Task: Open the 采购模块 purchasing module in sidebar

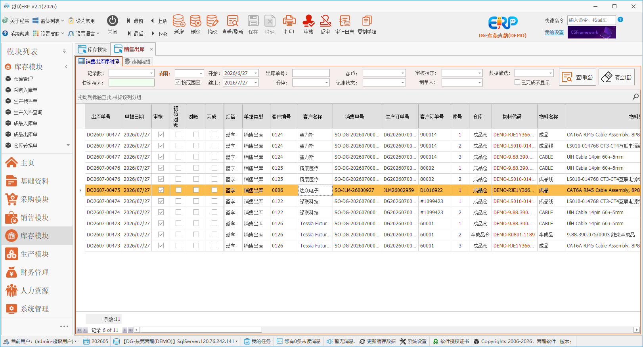Action: pos(34,199)
